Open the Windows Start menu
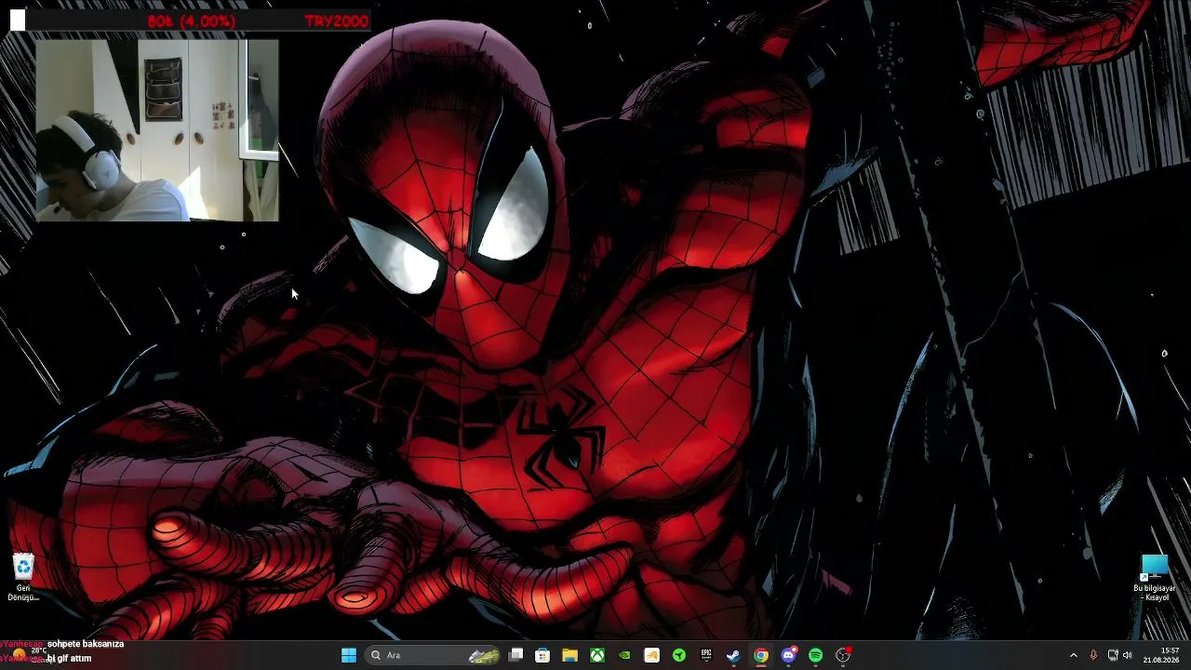 (x=349, y=655)
